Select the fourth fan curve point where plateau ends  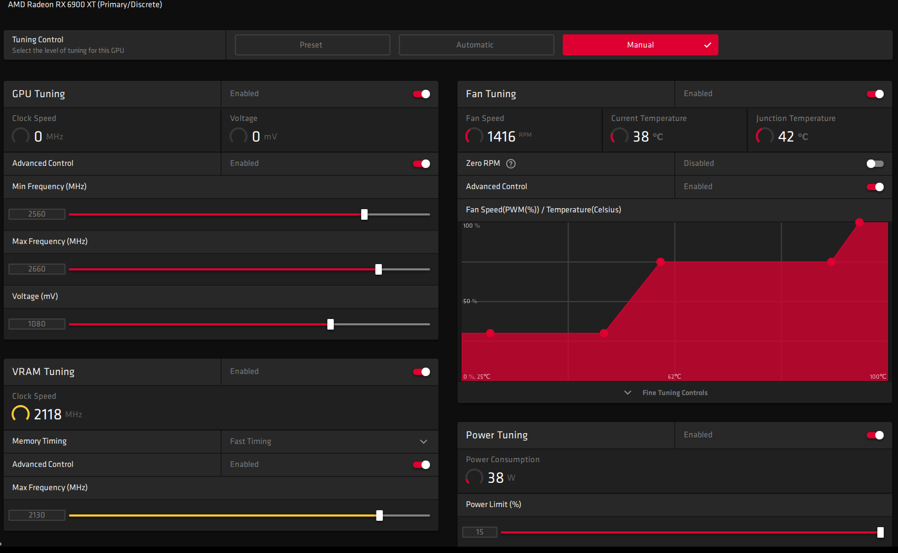[831, 262]
